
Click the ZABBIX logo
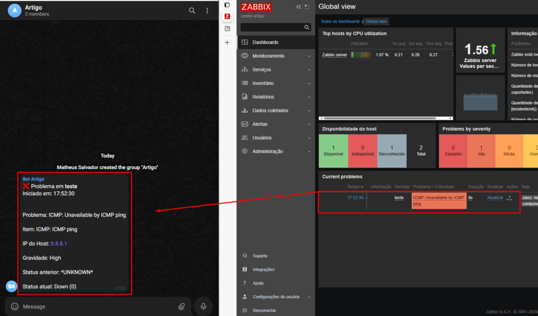(256, 6)
